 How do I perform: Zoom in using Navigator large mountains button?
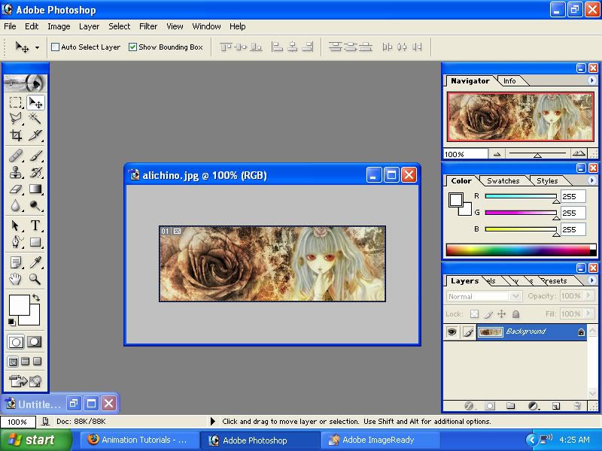point(579,154)
